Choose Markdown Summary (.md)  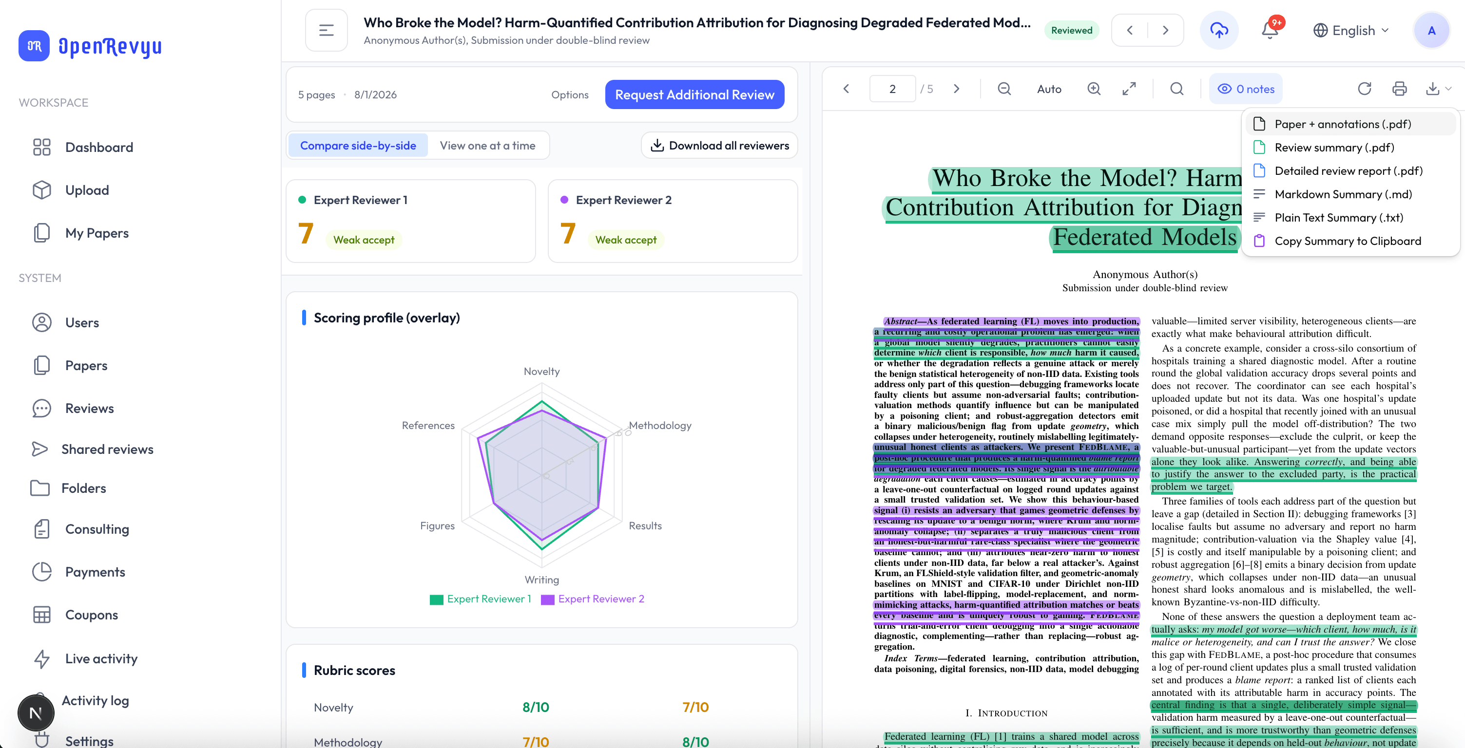tap(1349, 194)
